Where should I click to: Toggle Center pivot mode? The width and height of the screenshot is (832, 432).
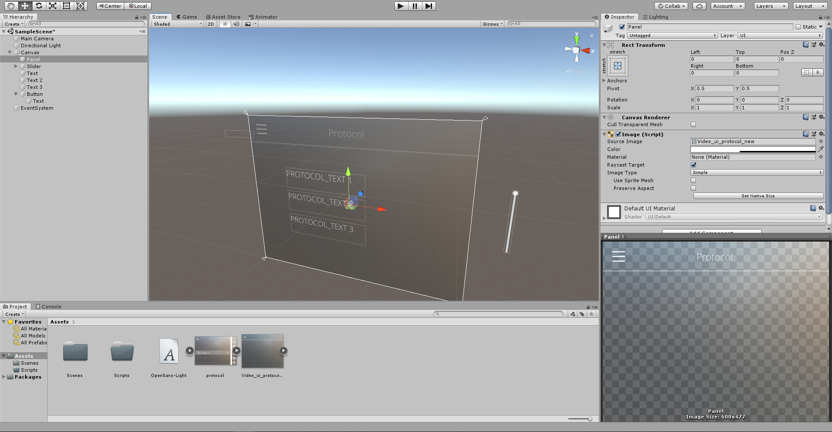[x=110, y=6]
